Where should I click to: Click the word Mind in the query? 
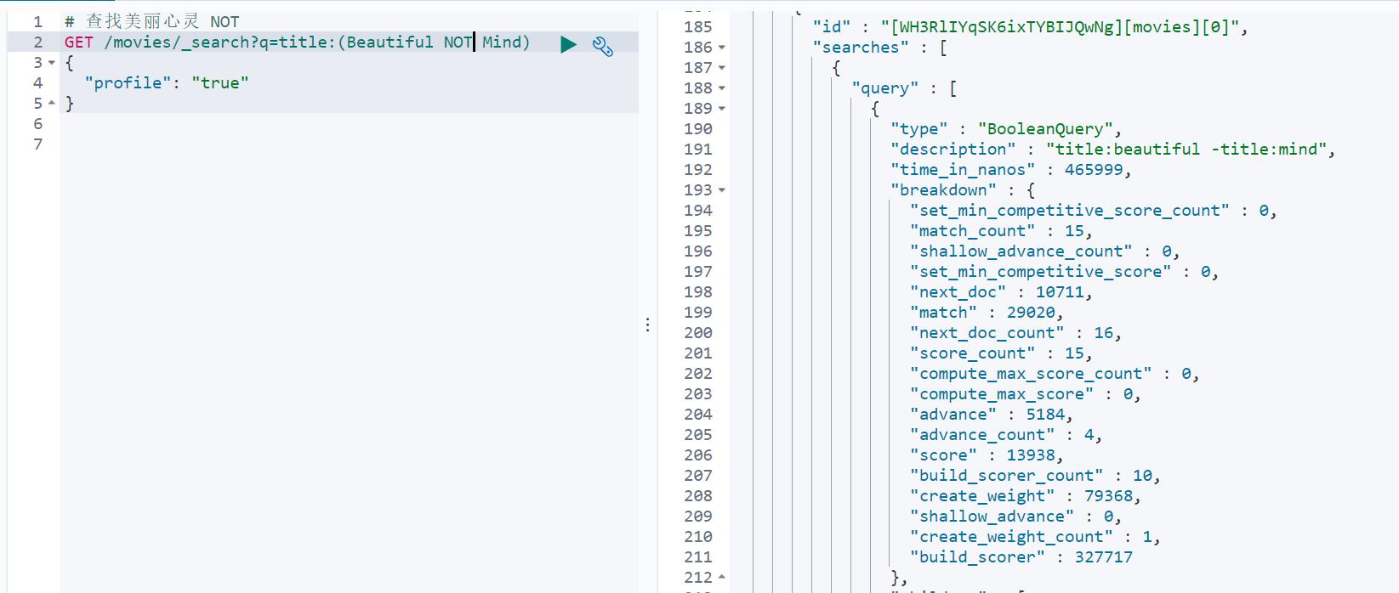tap(502, 42)
